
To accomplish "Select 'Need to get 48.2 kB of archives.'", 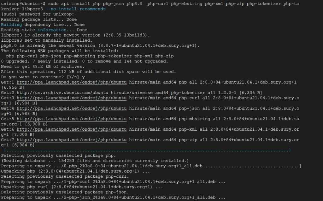I will [43, 67].
